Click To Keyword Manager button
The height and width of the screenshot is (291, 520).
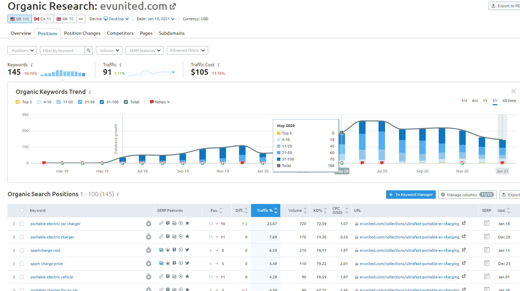411,195
